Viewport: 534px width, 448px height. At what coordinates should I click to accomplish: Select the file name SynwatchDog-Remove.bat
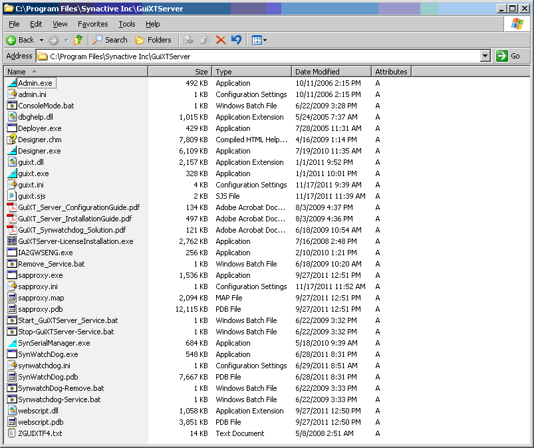pos(61,388)
